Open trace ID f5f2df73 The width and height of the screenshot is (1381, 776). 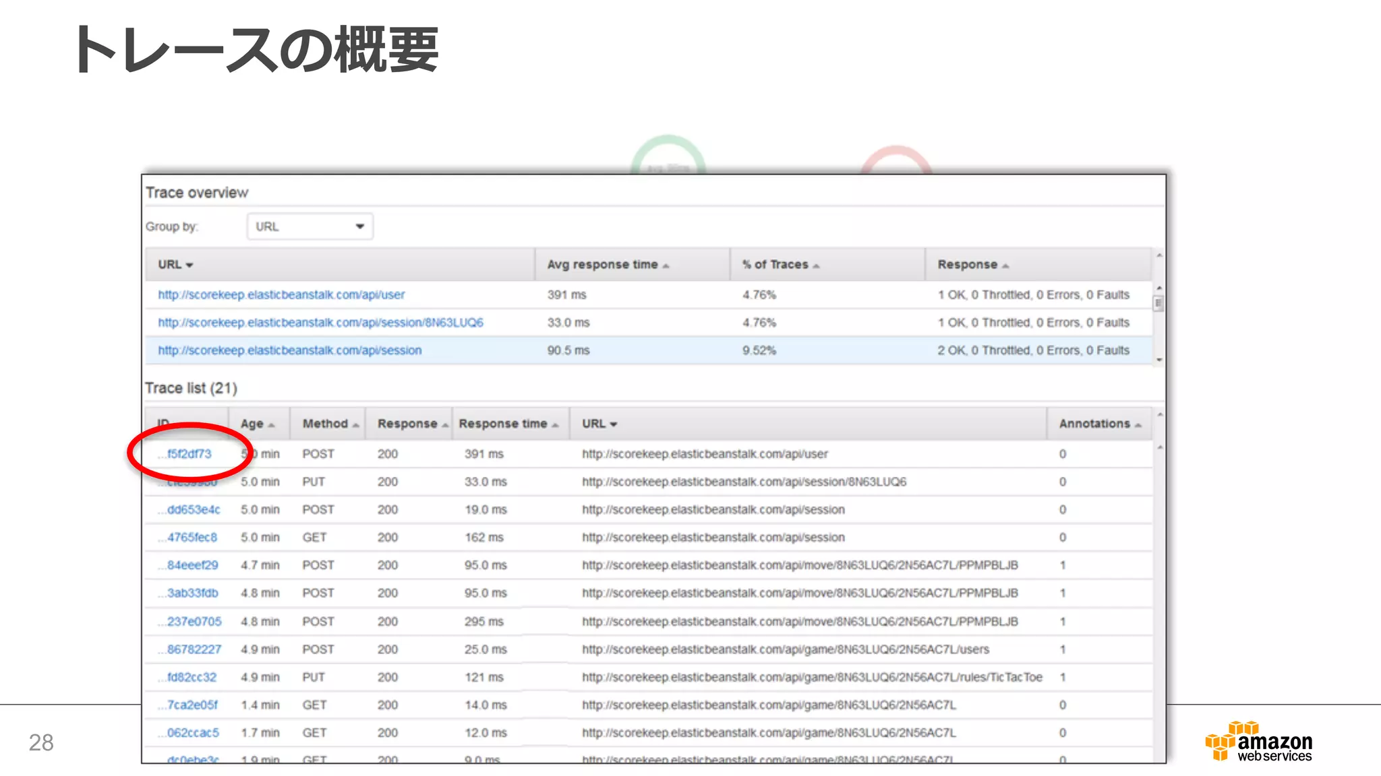click(189, 454)
